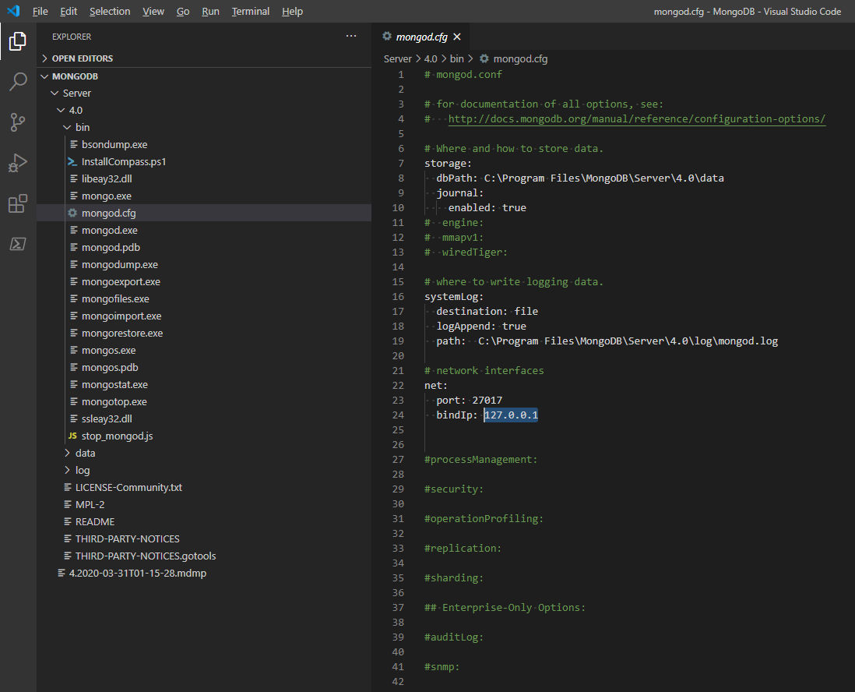
Task: Open mongo.exe in the file tree
Action: click(204, 196)
